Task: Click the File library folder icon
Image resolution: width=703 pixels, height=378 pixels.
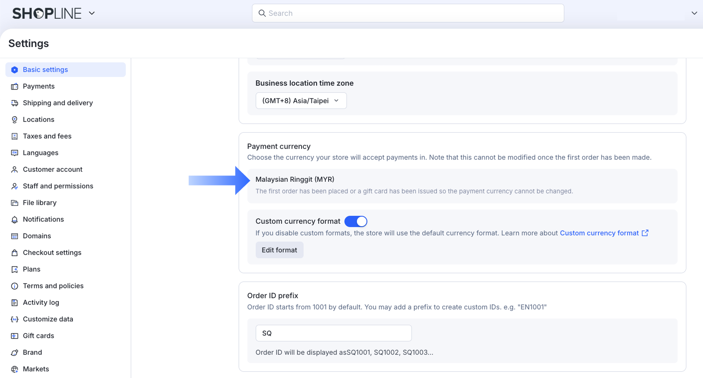Action: [15, 203]
